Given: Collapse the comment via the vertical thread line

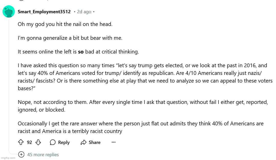Looking at the screenshot, I should 9,84.
